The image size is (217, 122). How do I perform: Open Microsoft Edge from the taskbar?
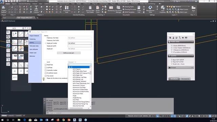tap(25, 120)
